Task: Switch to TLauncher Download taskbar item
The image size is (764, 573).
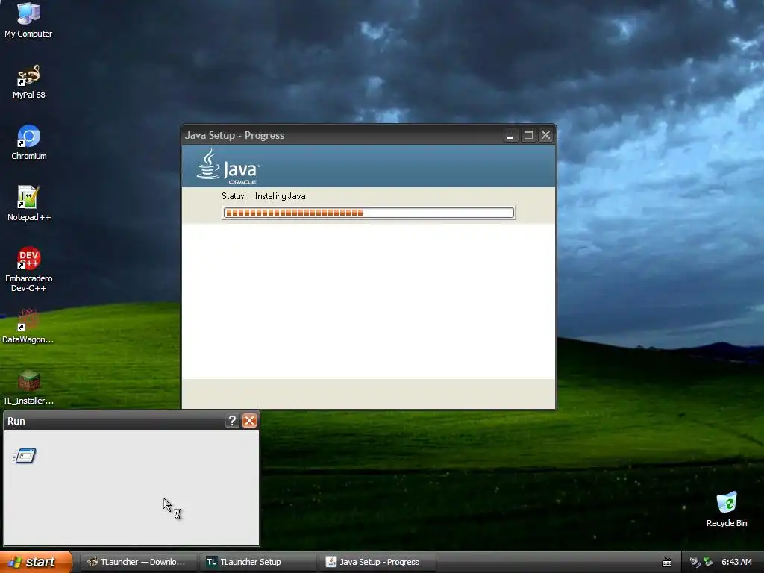Action: (x=138, y=562)
